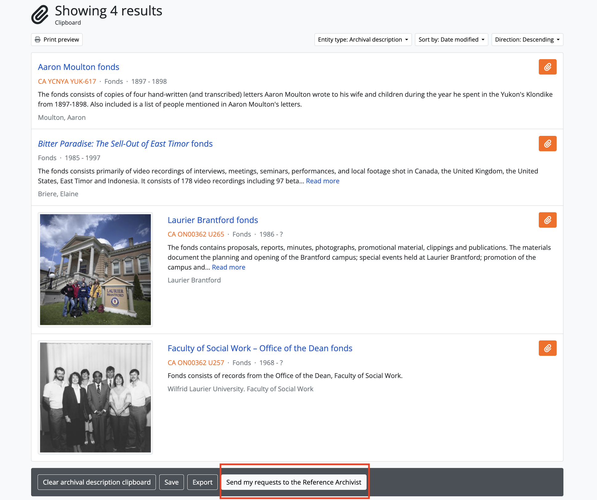
Task: Open the Aaron Moulton fonds title link
Action: pos(79,67)
